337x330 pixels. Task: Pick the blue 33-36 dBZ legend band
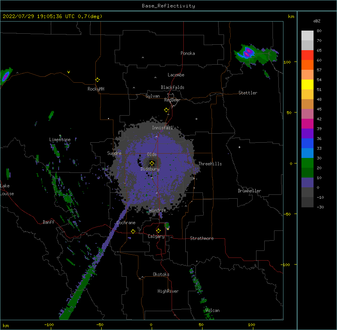pos(307,143)
